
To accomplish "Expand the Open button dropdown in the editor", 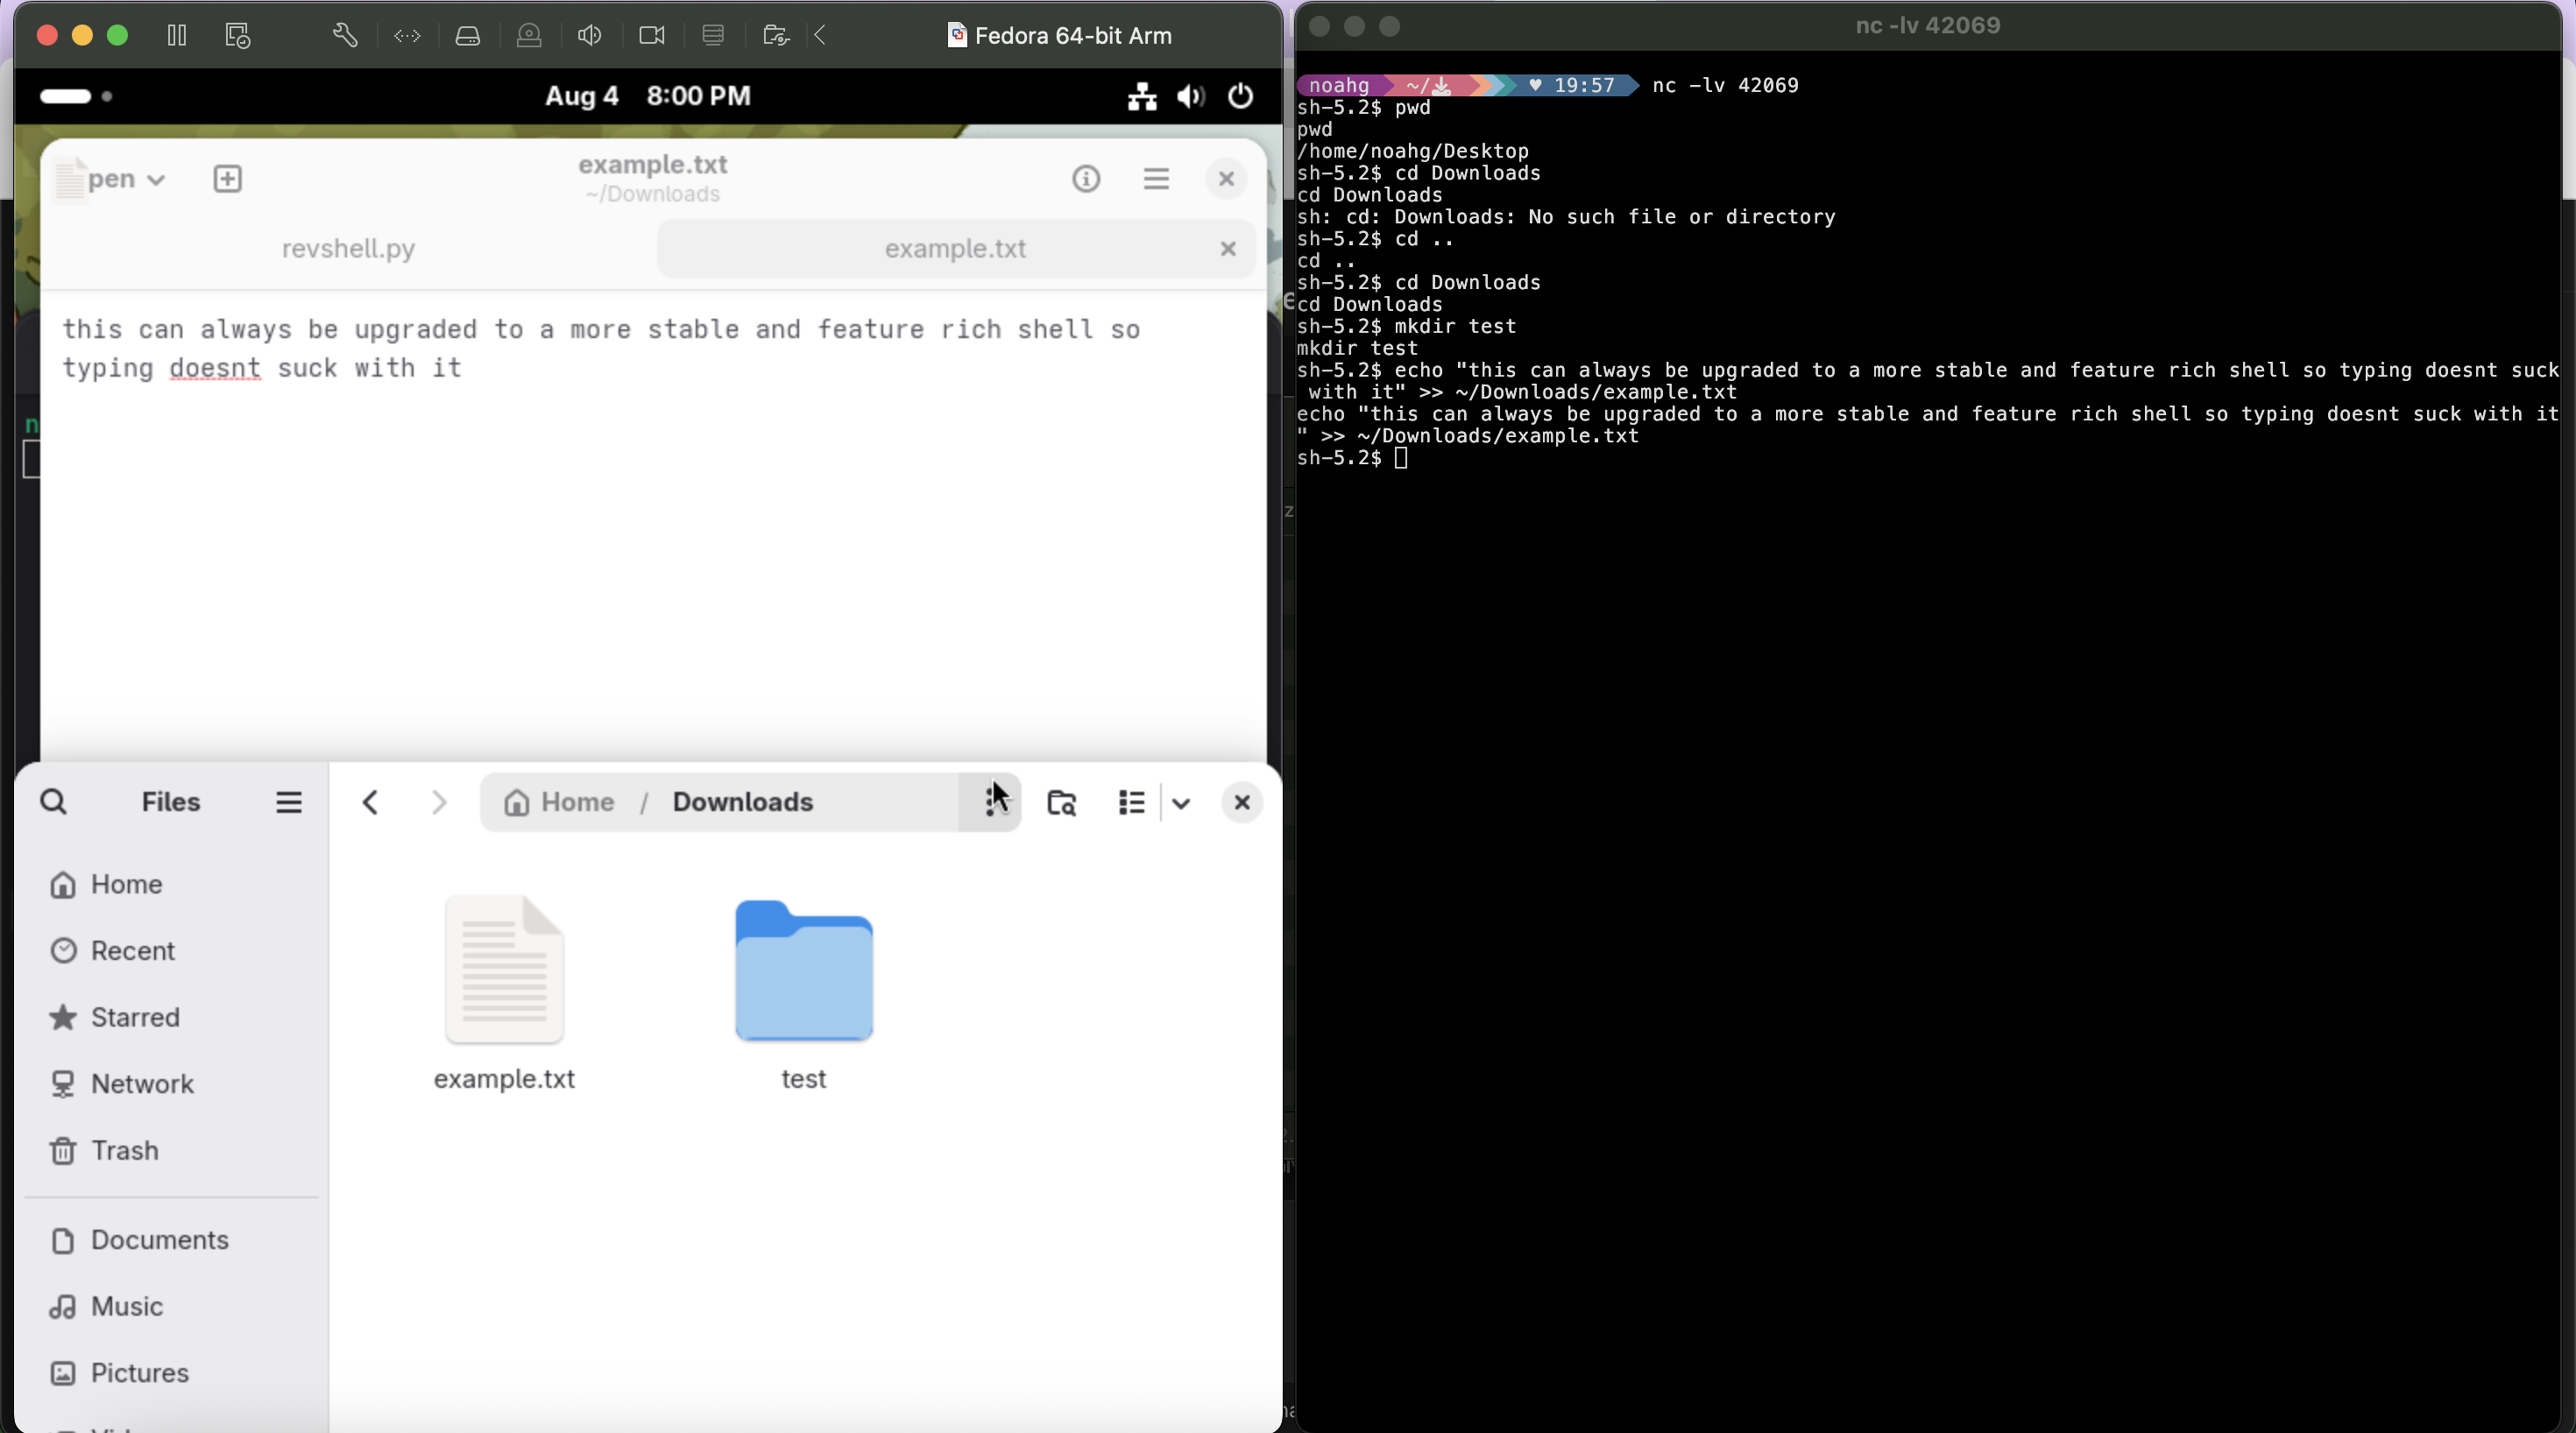I will [157, 179].
